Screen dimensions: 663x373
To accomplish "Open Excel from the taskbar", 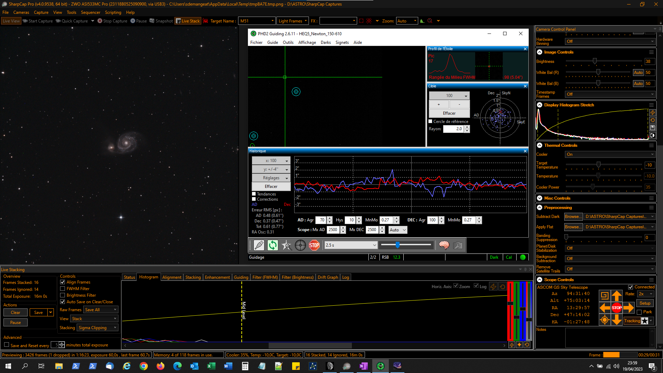I will (x=211, y=366).
